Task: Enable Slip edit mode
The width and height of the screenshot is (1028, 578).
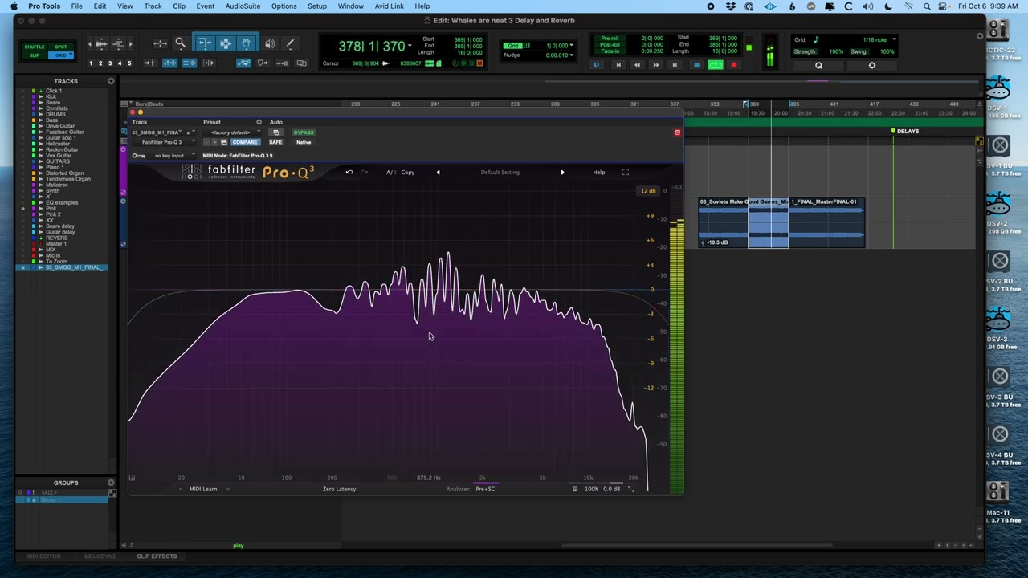Action: (35, 55)
